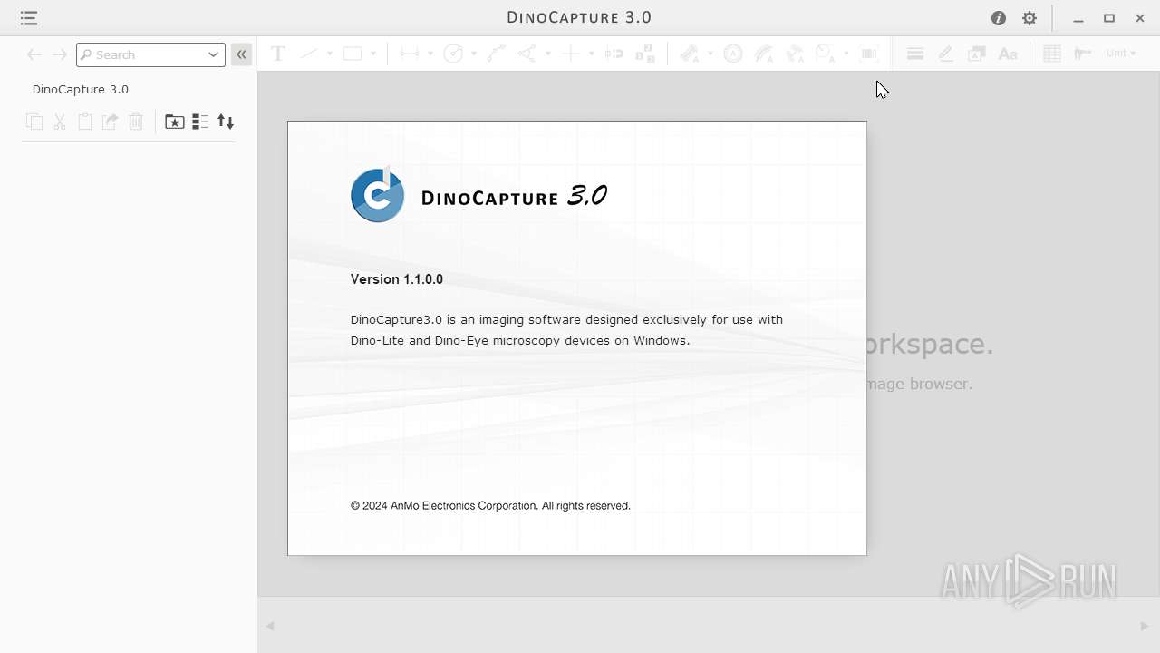
Task: Expand the crosshair options arrow
Action: 592,54
